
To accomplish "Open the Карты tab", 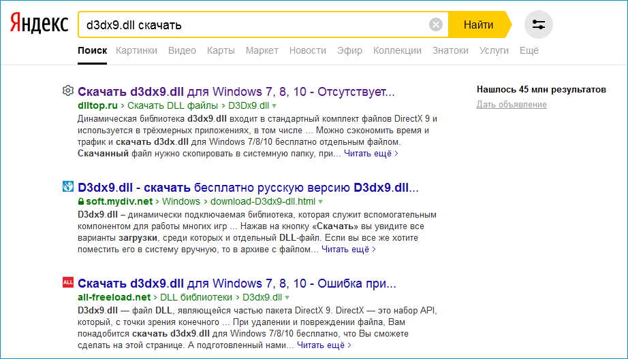I will click(221, 50).
